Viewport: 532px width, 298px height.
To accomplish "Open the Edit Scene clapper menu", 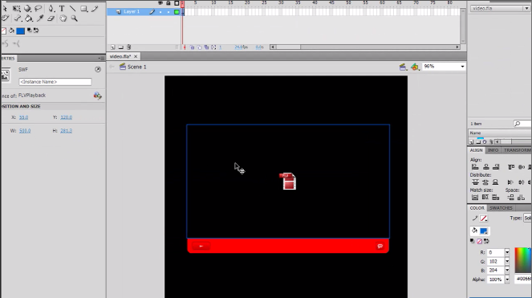I will coord(403,67).
